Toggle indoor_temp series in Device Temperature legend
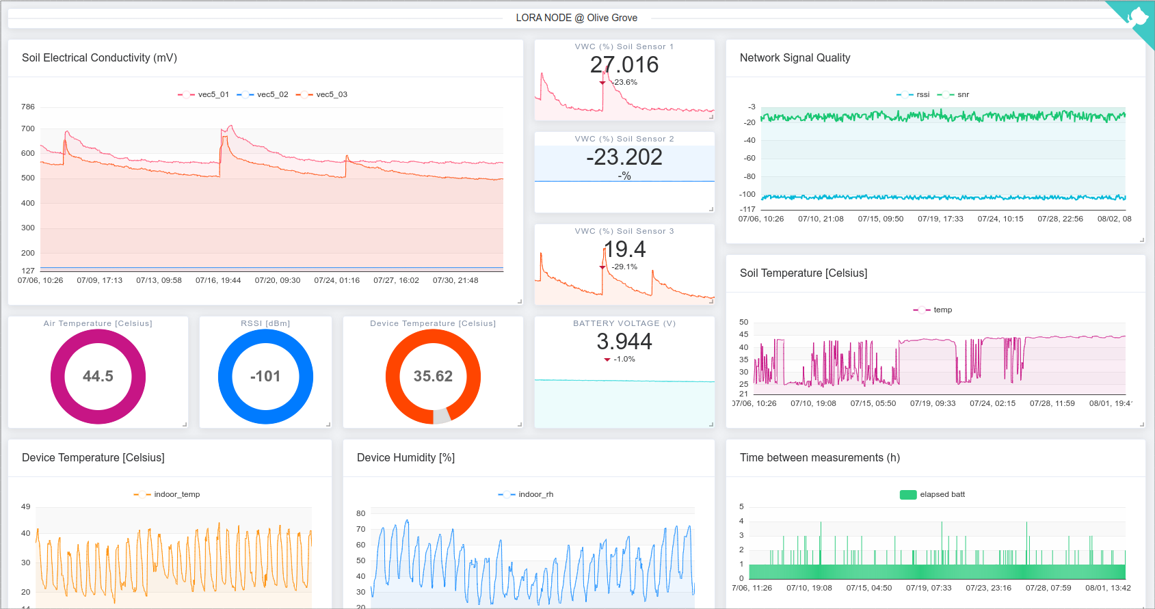The height and width of the screenshot is (609, 1155). 167,494
